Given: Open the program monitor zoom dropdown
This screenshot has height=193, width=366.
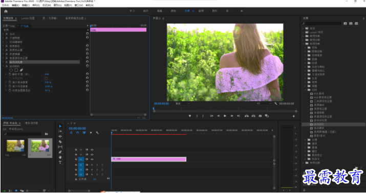Looking at the screenshot, I should click(183, 103).
